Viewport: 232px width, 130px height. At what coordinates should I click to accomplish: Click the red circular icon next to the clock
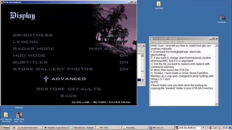tap(219, 128)
